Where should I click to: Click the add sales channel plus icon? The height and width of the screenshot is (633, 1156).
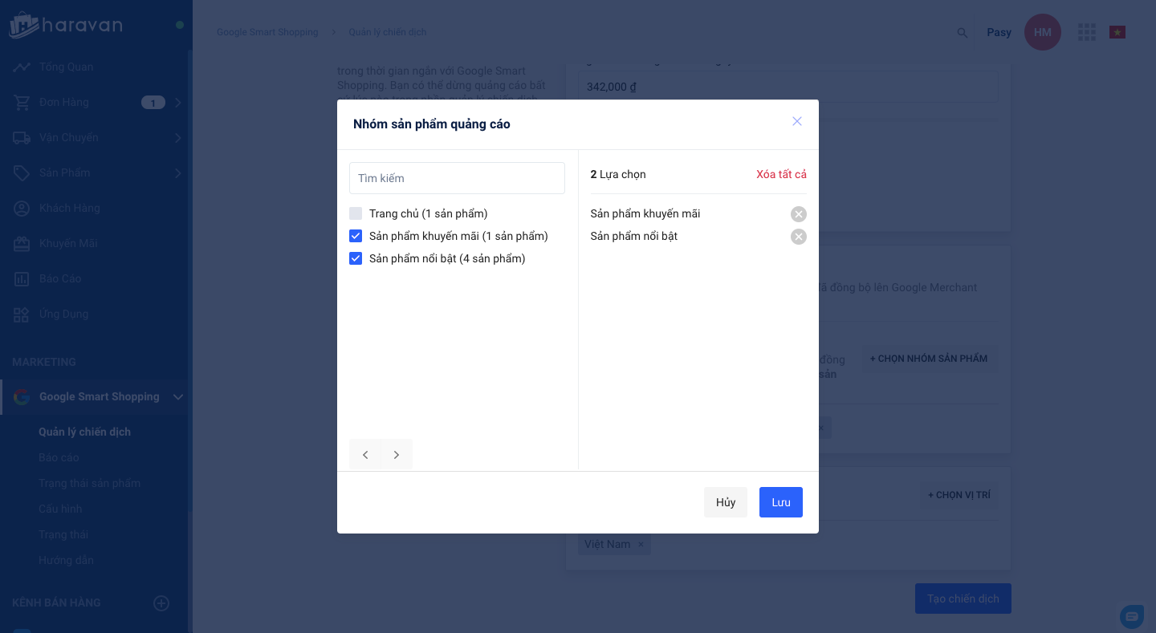pyautogui.click(x=161, y=603)
